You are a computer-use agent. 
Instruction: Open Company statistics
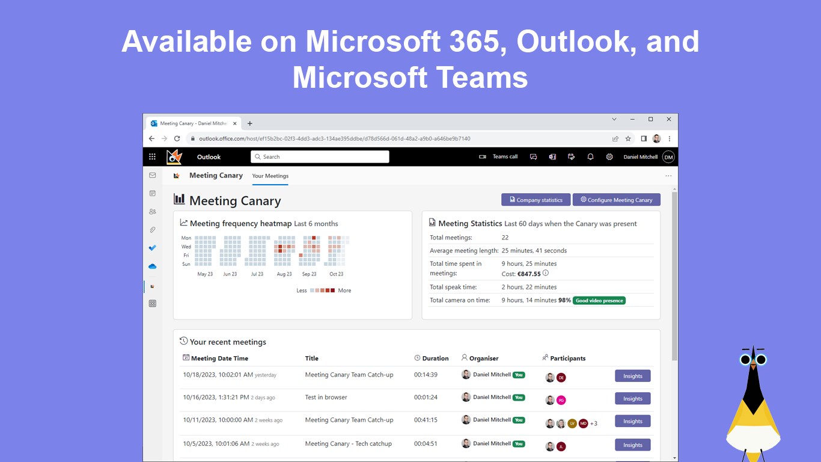(535, 200)
